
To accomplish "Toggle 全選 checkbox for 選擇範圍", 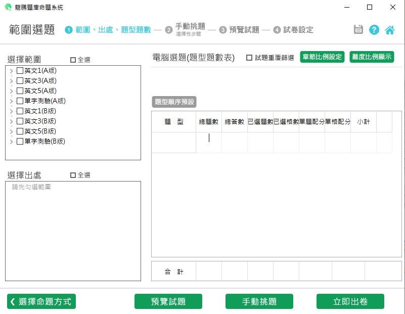I will [73, 60].
